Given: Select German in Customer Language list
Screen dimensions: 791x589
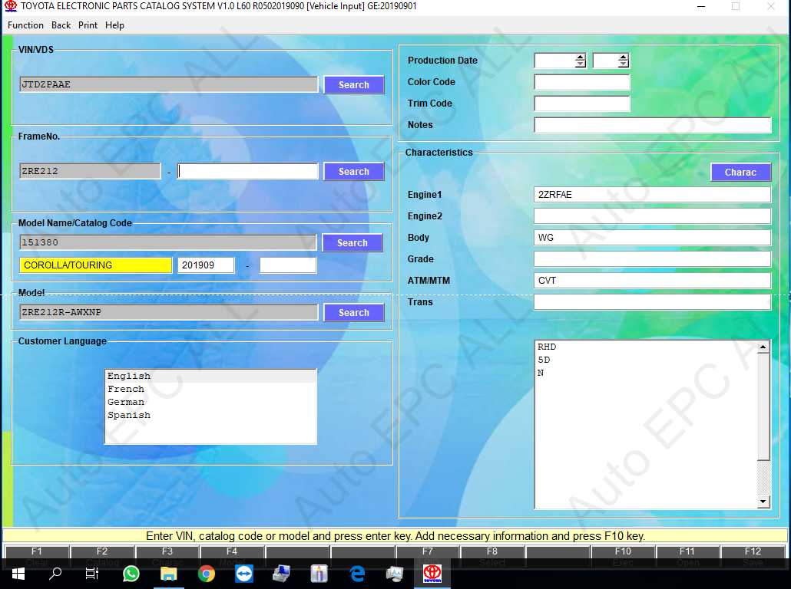Looking at the screenshot, I should (x=211, y=402).
